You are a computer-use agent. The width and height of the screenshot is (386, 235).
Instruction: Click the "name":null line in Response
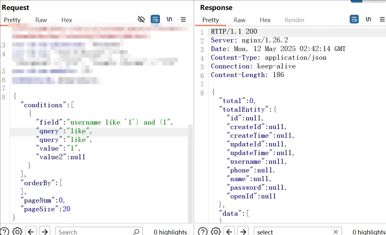[249, 179]
